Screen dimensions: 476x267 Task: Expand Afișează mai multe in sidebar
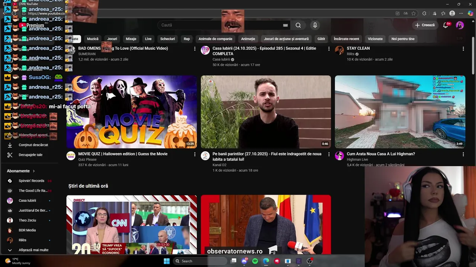[28, 250]
